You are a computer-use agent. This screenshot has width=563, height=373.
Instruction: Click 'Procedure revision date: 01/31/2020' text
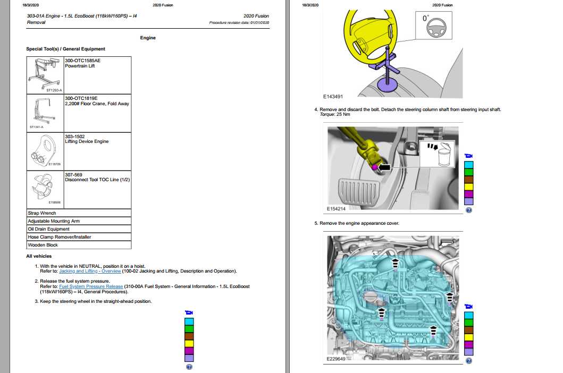click(x=239, y=23)
